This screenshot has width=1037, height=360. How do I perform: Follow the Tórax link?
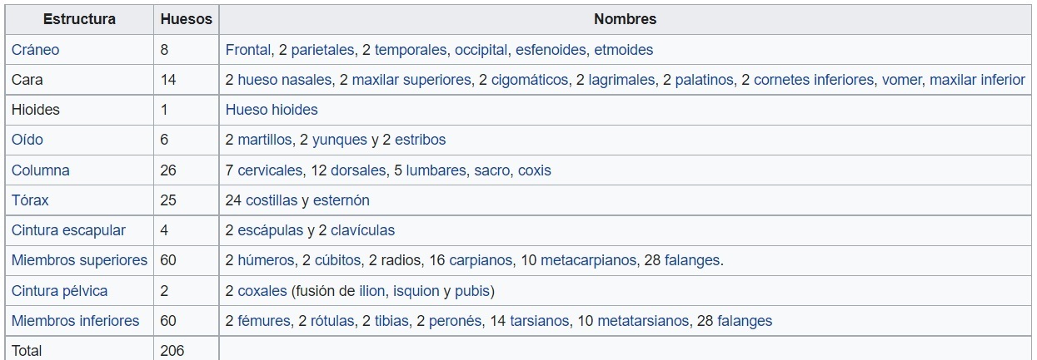31,200
